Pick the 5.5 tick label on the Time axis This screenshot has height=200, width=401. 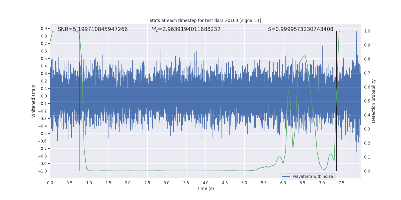(x=264, y=183)
